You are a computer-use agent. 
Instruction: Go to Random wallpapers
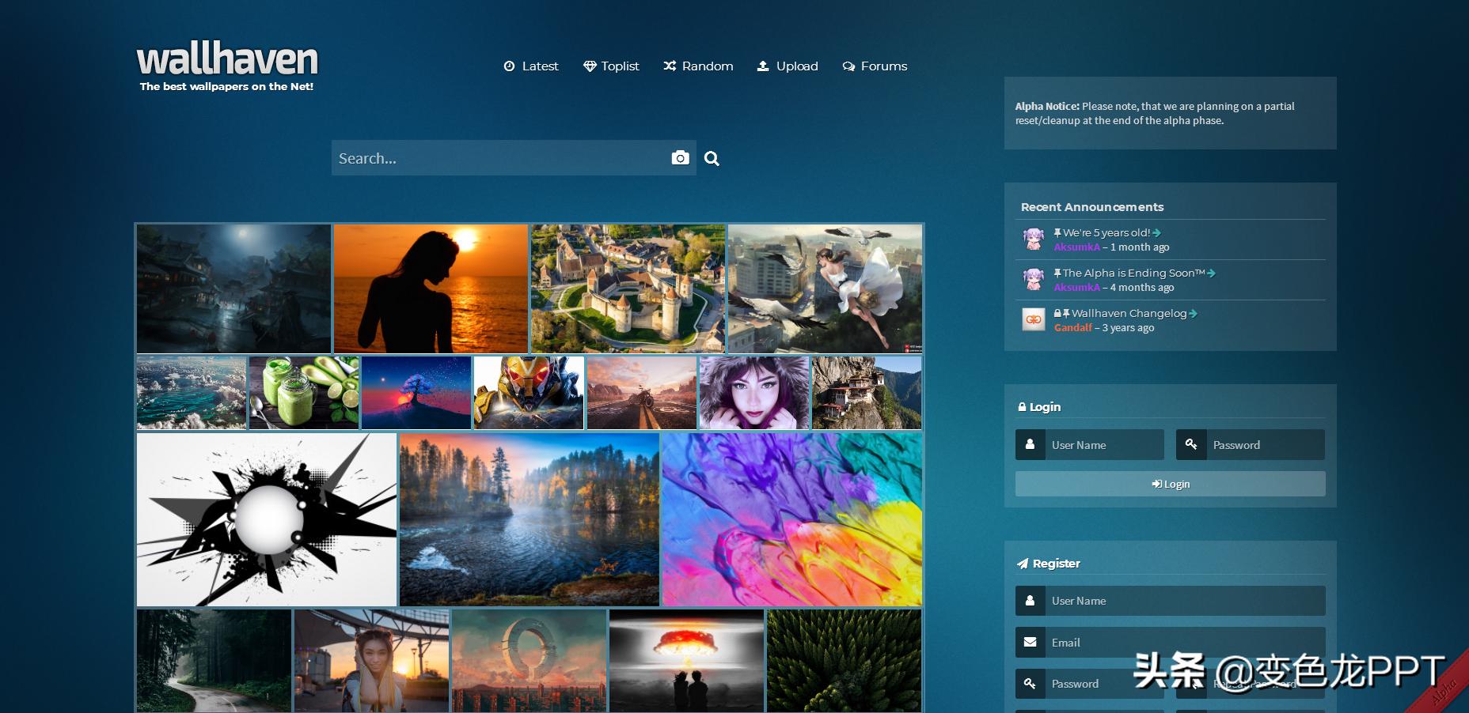click(698, 66)
